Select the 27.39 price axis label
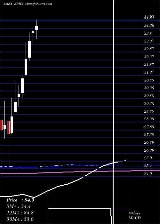The width and height of the screenshot is (160, 224). click(149, 134)
